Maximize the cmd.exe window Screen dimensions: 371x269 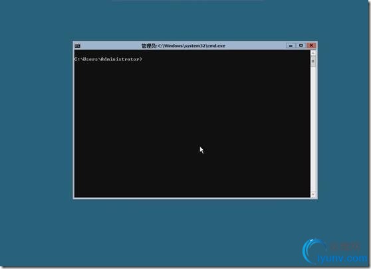coord(301,45)
